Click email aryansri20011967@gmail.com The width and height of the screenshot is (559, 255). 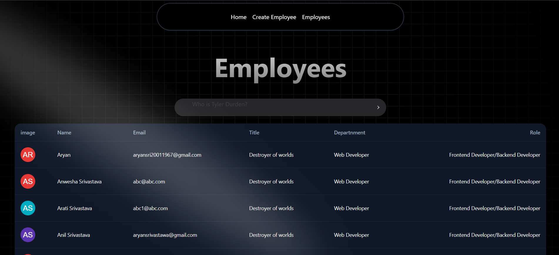(167, 155)
